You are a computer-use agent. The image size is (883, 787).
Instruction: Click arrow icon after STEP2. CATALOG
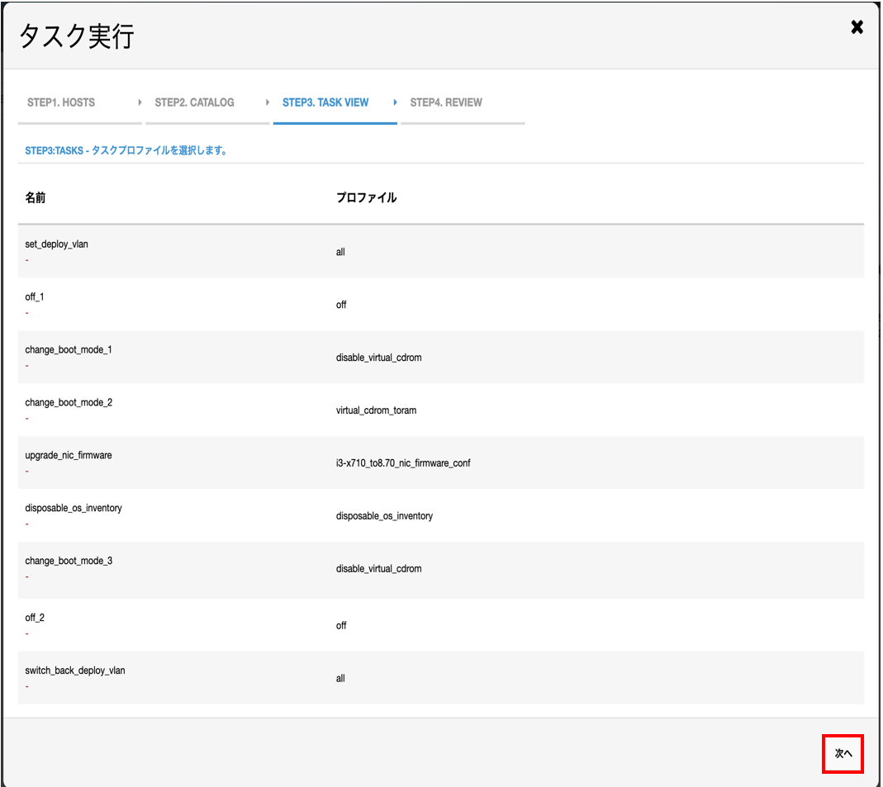pos(268,102)
